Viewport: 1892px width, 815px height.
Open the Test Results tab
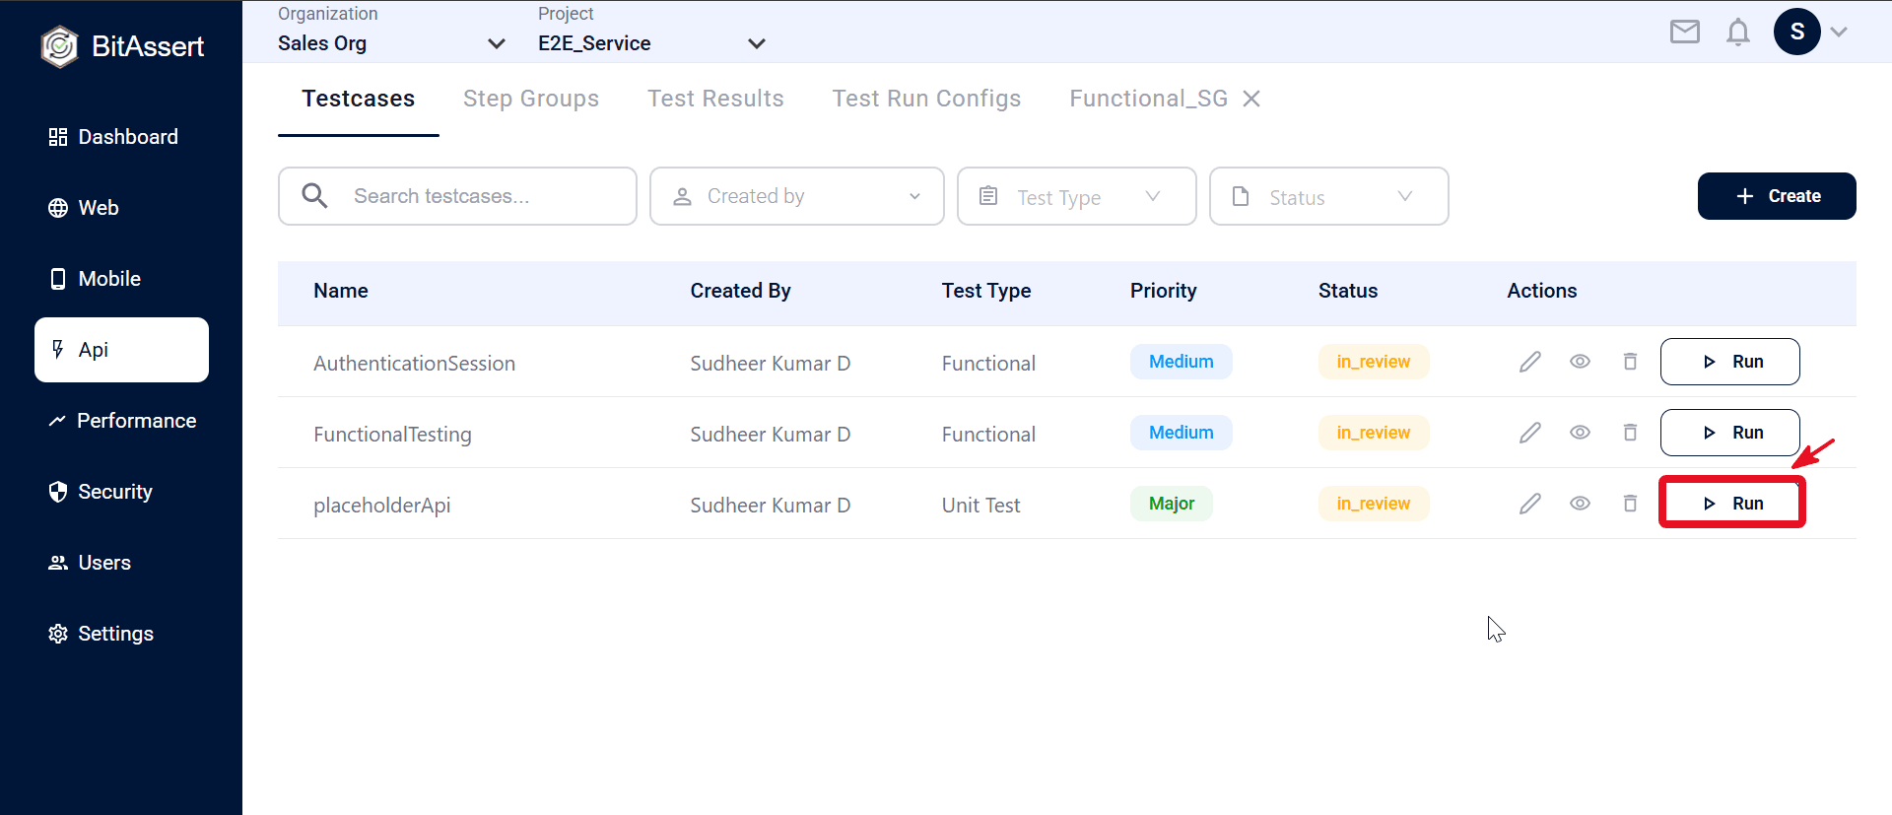715,99
